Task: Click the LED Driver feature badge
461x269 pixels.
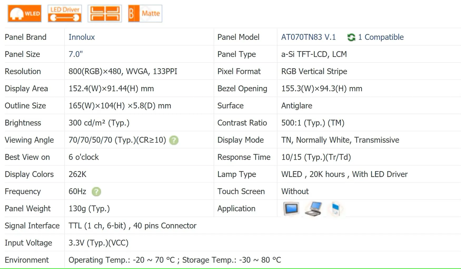Action: click(65, 13)
